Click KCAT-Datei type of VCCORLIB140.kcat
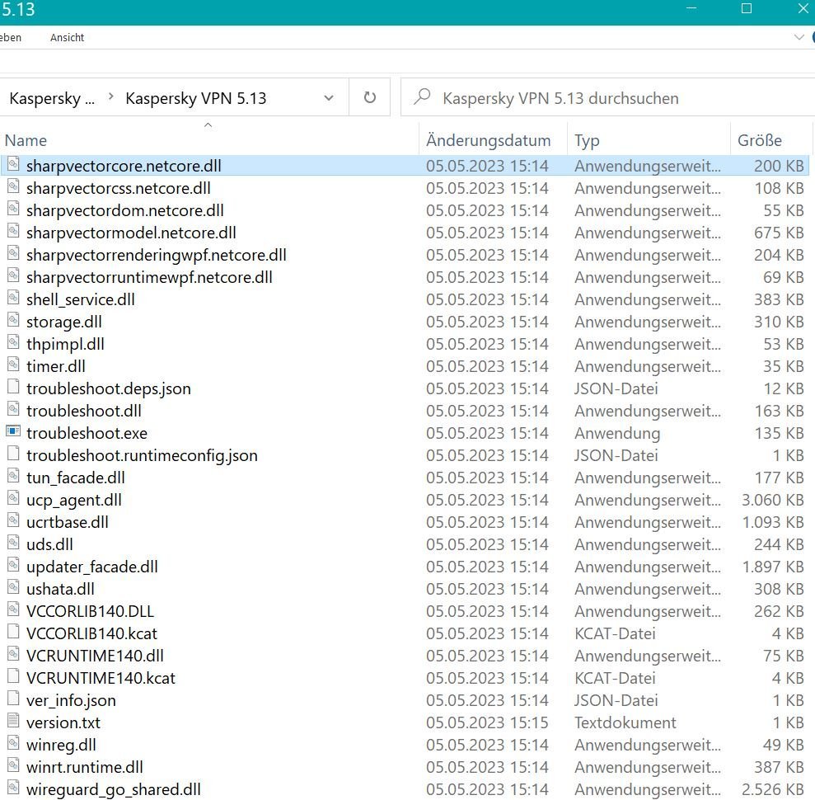Image resolution: width=815 pixels, height=800 pixels. click(x=615, y=633)
